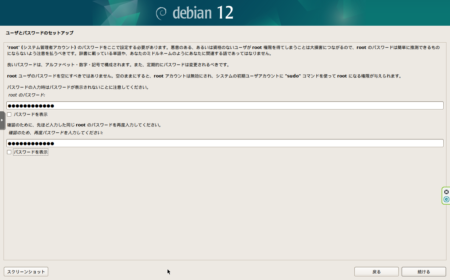The width and height of the screenshot is (450, 280).
Task: Click the Debian swirl logo in the banner
Action: coord(162,13)
